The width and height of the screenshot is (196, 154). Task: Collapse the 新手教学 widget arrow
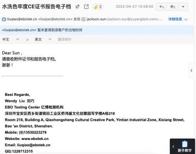coord(173,147)
